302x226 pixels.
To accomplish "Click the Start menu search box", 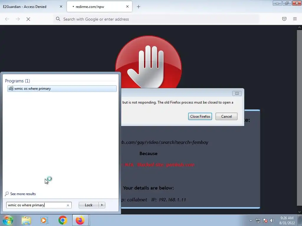I will [x=39, y=205].
